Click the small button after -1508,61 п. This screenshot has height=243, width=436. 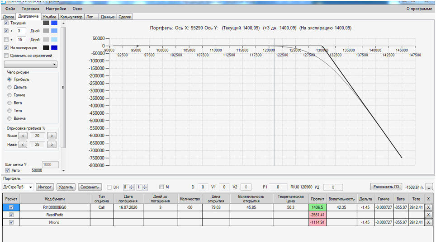click(429, 187)
